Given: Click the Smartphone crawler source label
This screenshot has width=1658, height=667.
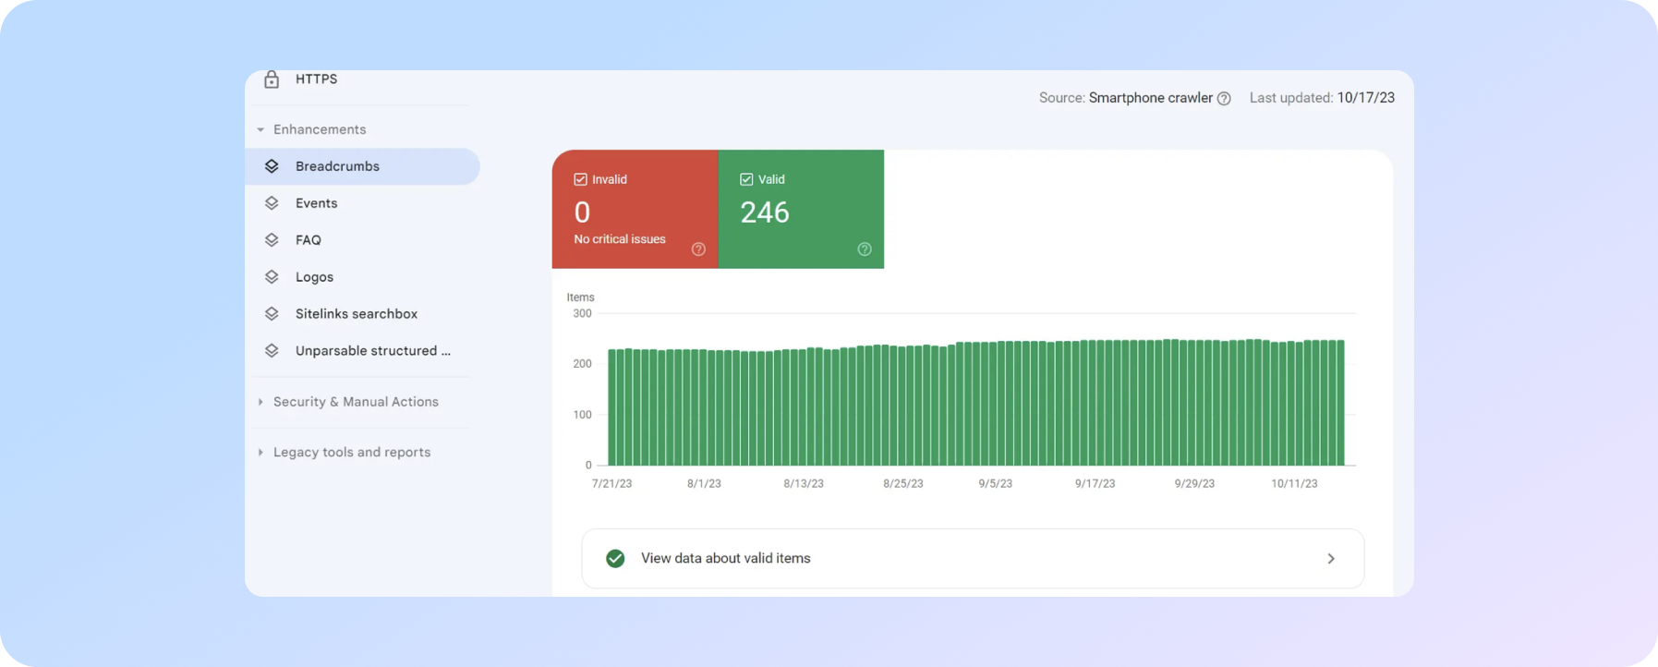Looking at the screenshot, I should click(x=1150, y=98).
